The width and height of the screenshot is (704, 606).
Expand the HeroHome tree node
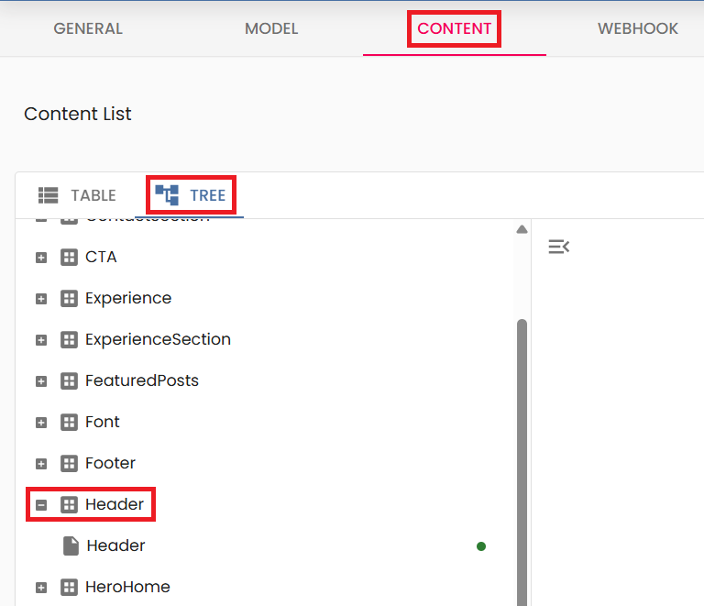[x=41, y=588]
